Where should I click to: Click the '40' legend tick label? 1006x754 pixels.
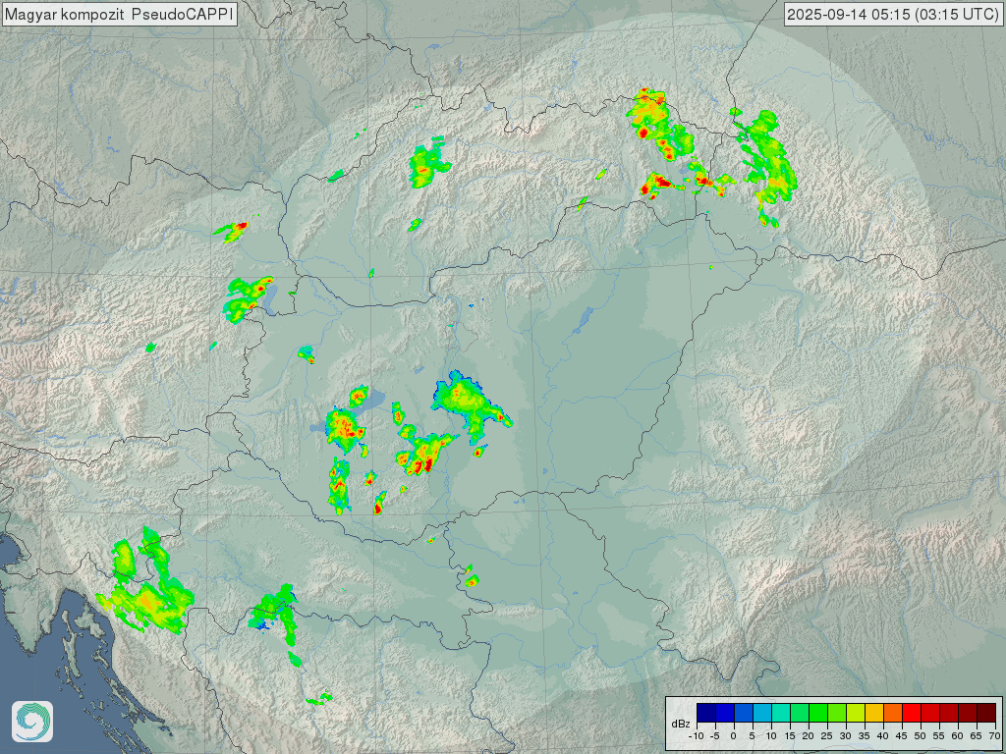[x=883, y=736]
